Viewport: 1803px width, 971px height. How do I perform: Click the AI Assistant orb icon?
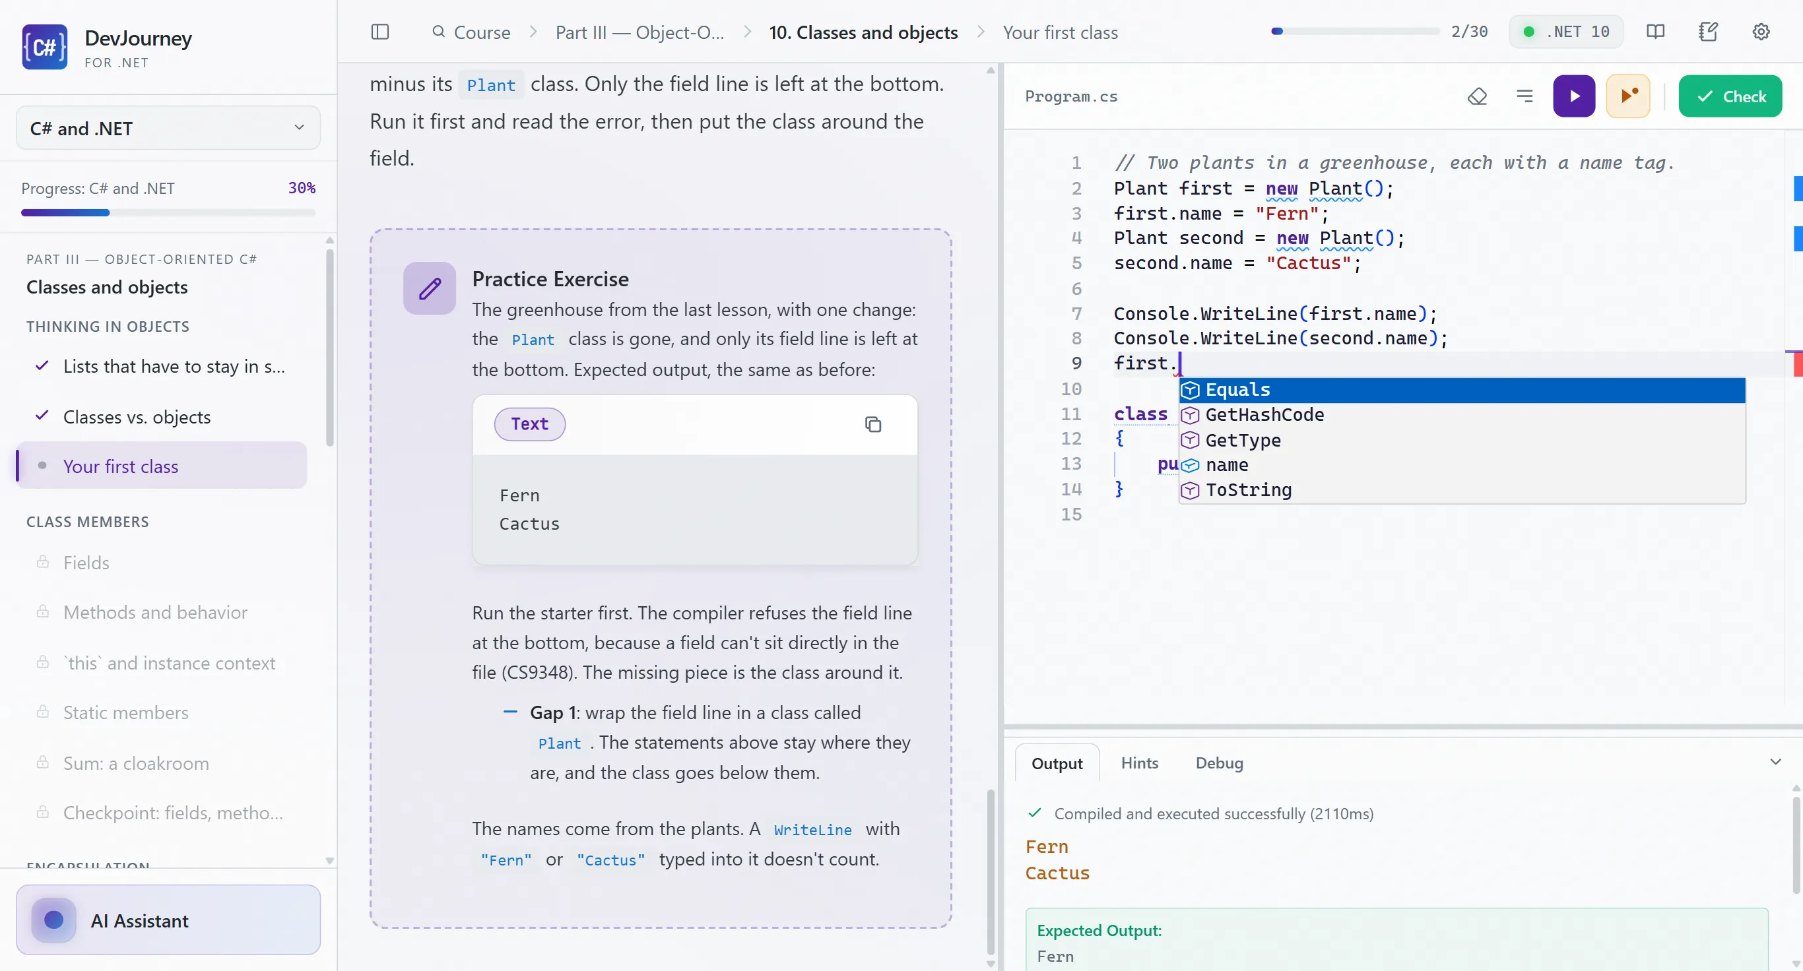[x=54, y=920]
